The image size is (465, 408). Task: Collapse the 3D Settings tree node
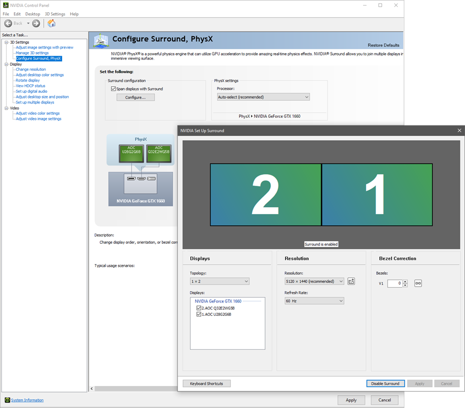(x=7, y=42)
